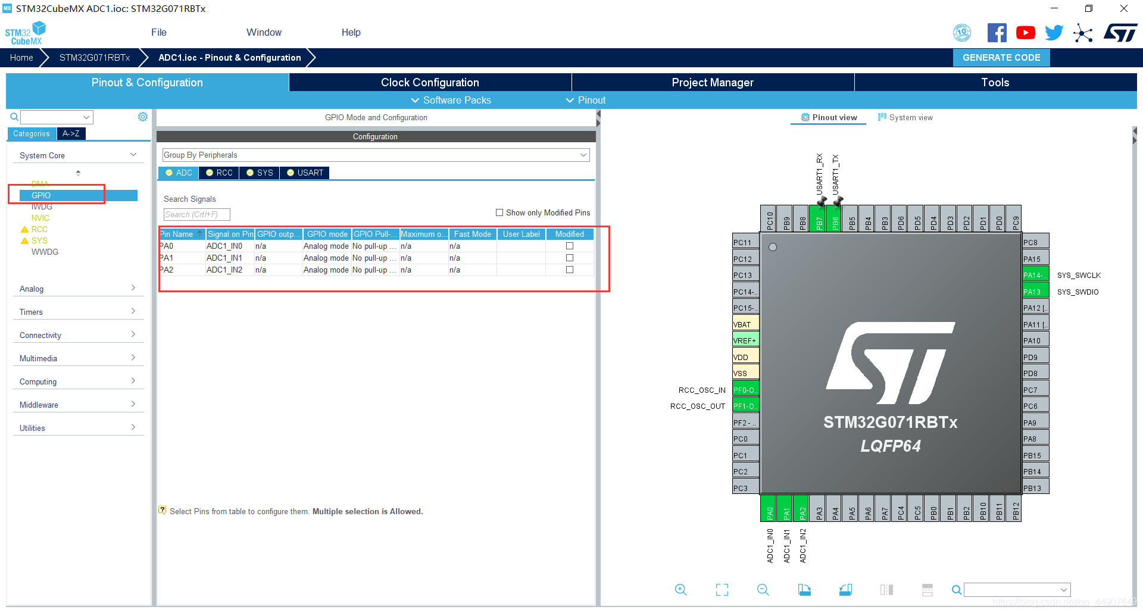This screenshot has width=1143, height=613.
Task: Tick the Modified checkbox for PA1
Action: [x=570, y=258]
